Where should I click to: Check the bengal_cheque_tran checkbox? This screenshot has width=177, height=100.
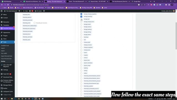(x=81, y=22)
